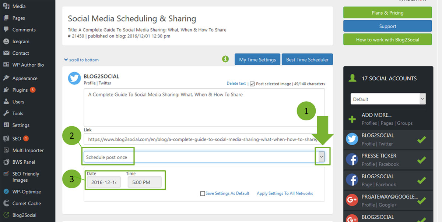Click the Tools wrench icon
The width and height of the screenshot is (442, 222).
[6, 113]
